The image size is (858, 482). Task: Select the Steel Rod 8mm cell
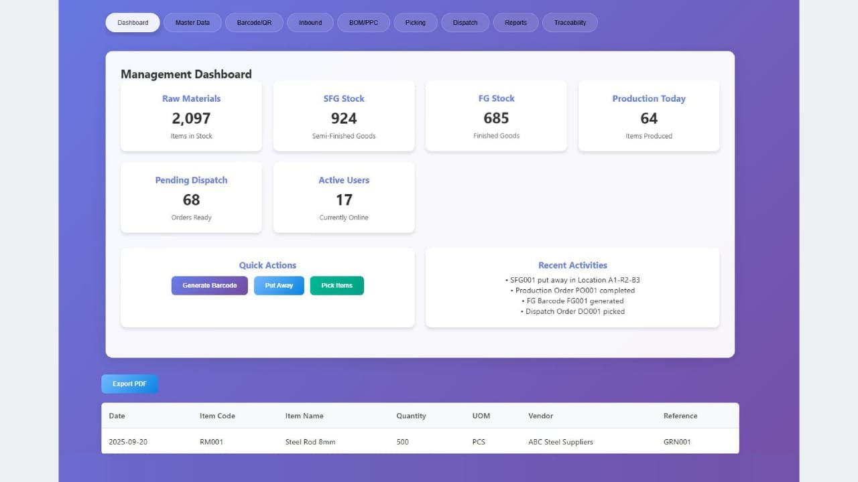[x=310, y=442]
